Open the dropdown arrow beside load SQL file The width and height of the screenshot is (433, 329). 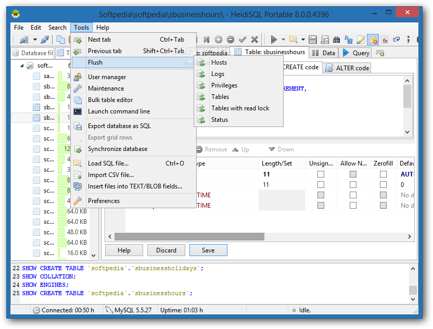pyautogui.click(x=303, y=40)
